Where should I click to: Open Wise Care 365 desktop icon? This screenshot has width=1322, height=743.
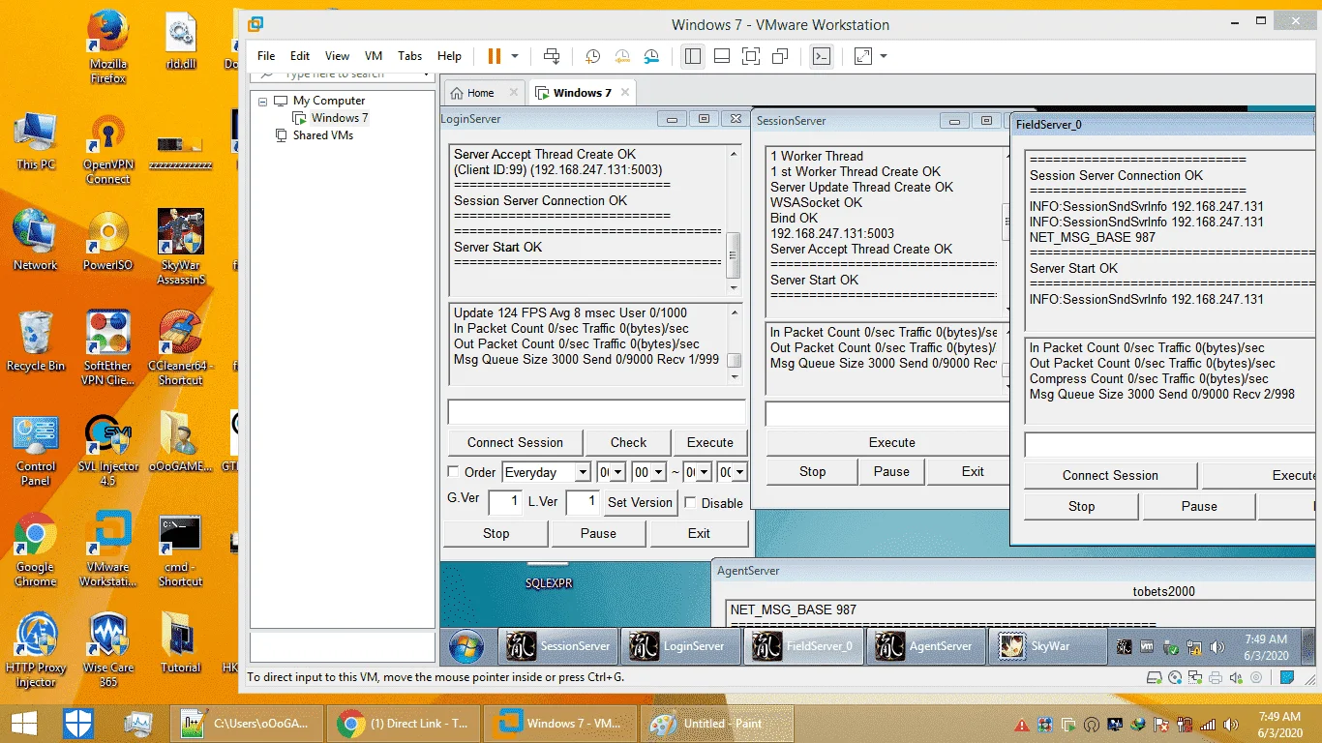[107, 649]
